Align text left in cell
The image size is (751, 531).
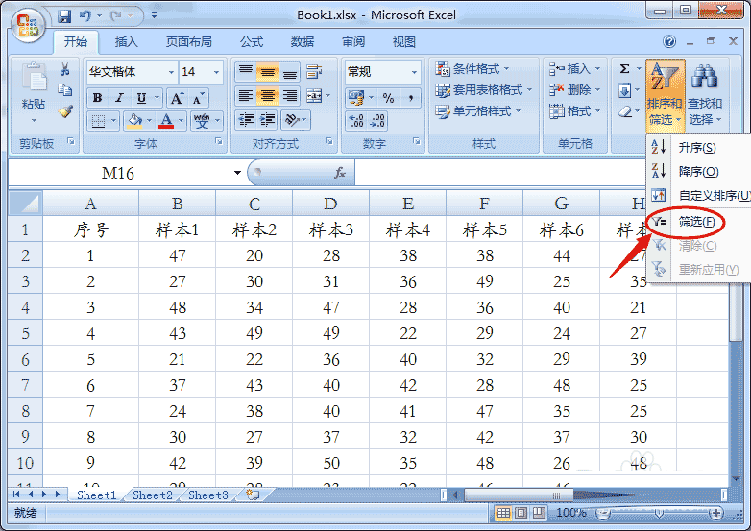[x=246, y=96]
